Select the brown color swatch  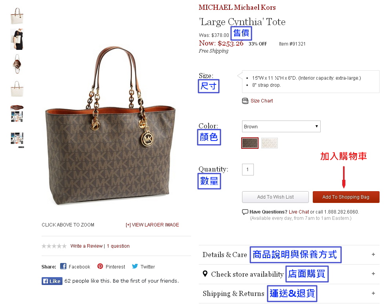point(250,143)
